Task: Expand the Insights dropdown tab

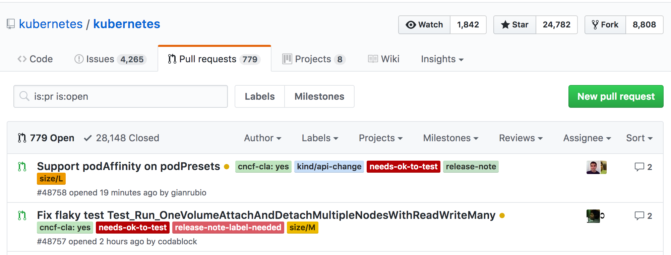Action: (442, 59)
